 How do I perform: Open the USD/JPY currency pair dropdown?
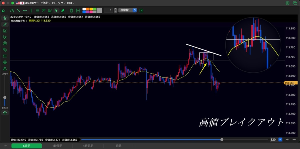27,3
